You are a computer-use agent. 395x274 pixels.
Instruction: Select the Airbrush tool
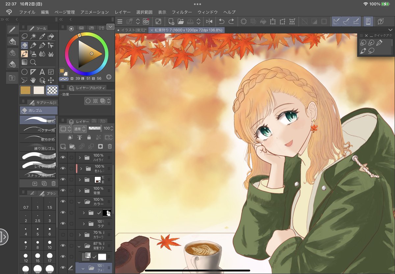click(x=33, y=54)
